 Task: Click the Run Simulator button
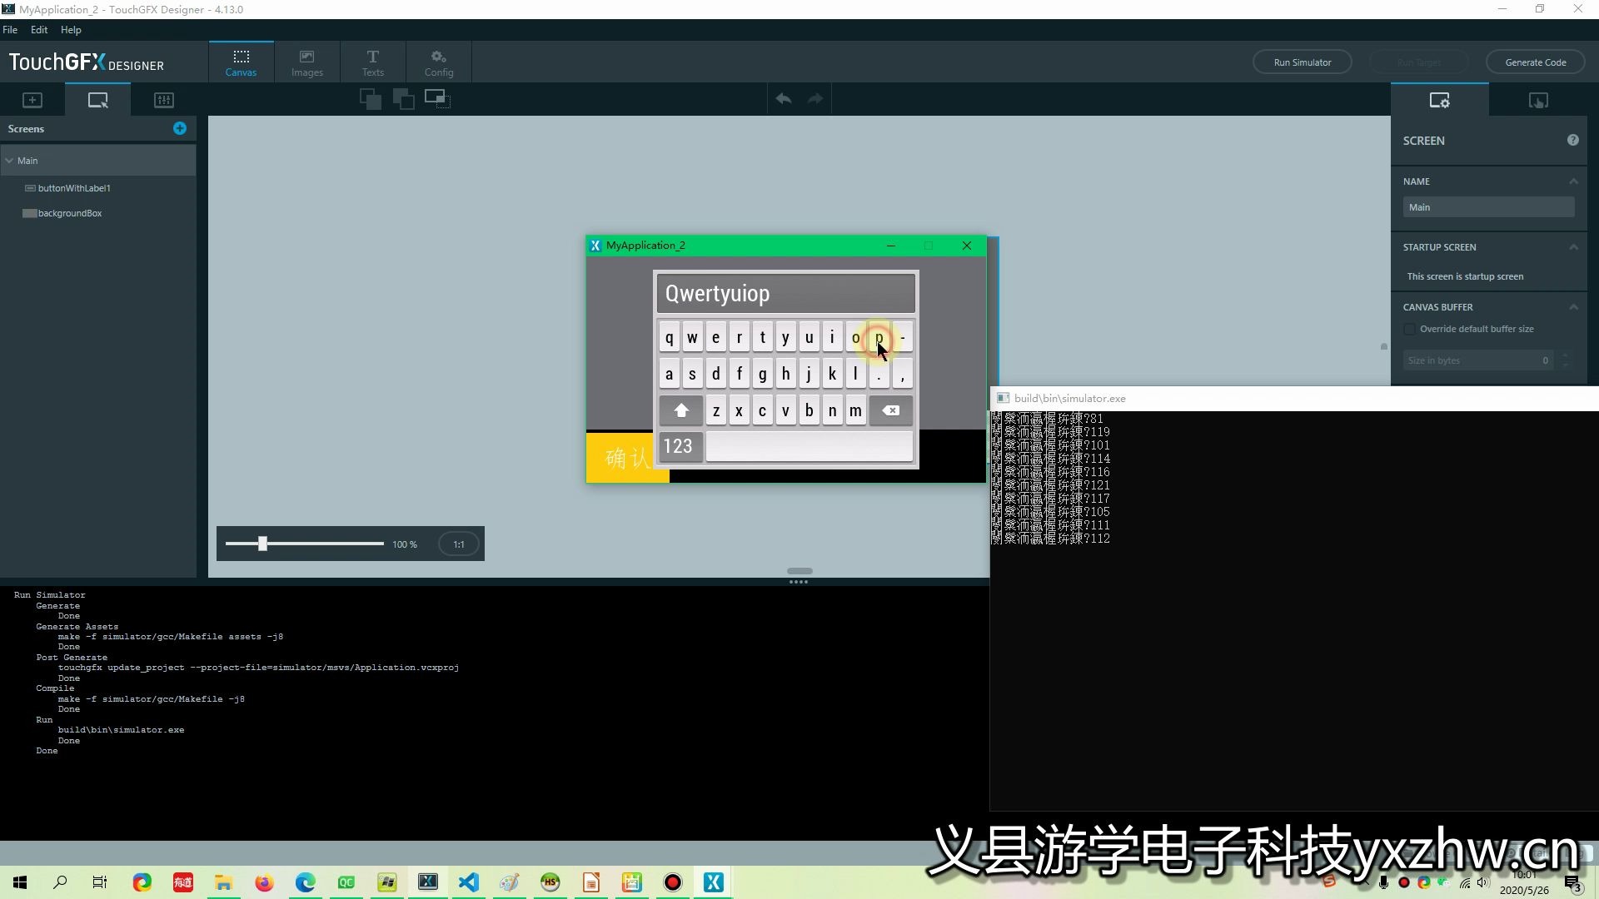[1302, 62]
